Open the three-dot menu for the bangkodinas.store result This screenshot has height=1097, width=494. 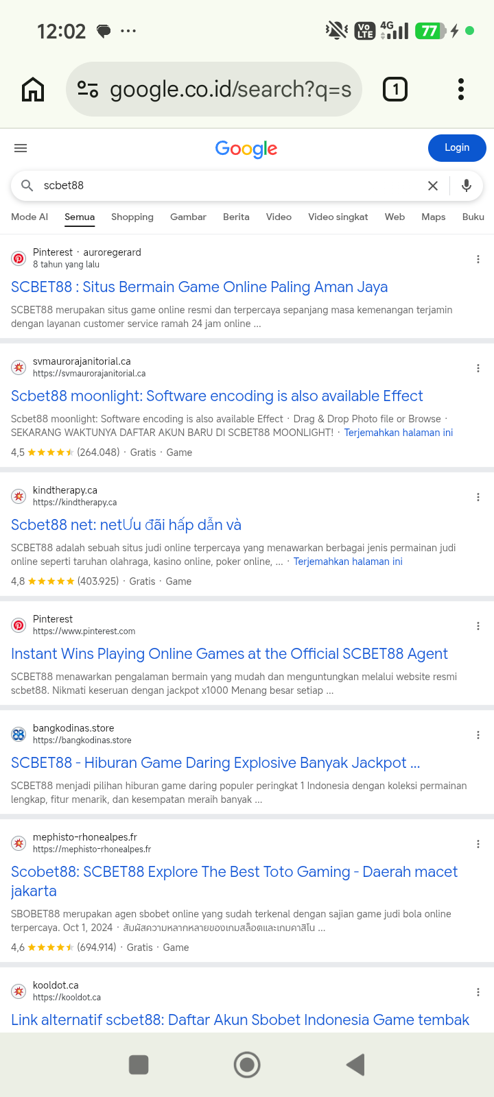(x=478, y=735)
